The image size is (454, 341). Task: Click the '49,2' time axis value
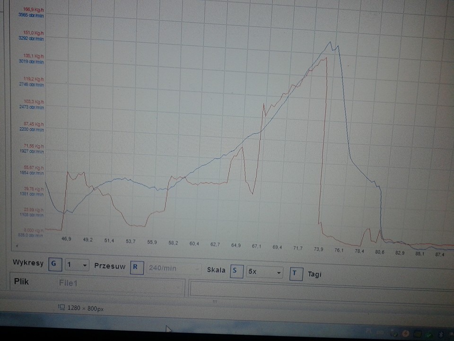[x=88, y=240]
